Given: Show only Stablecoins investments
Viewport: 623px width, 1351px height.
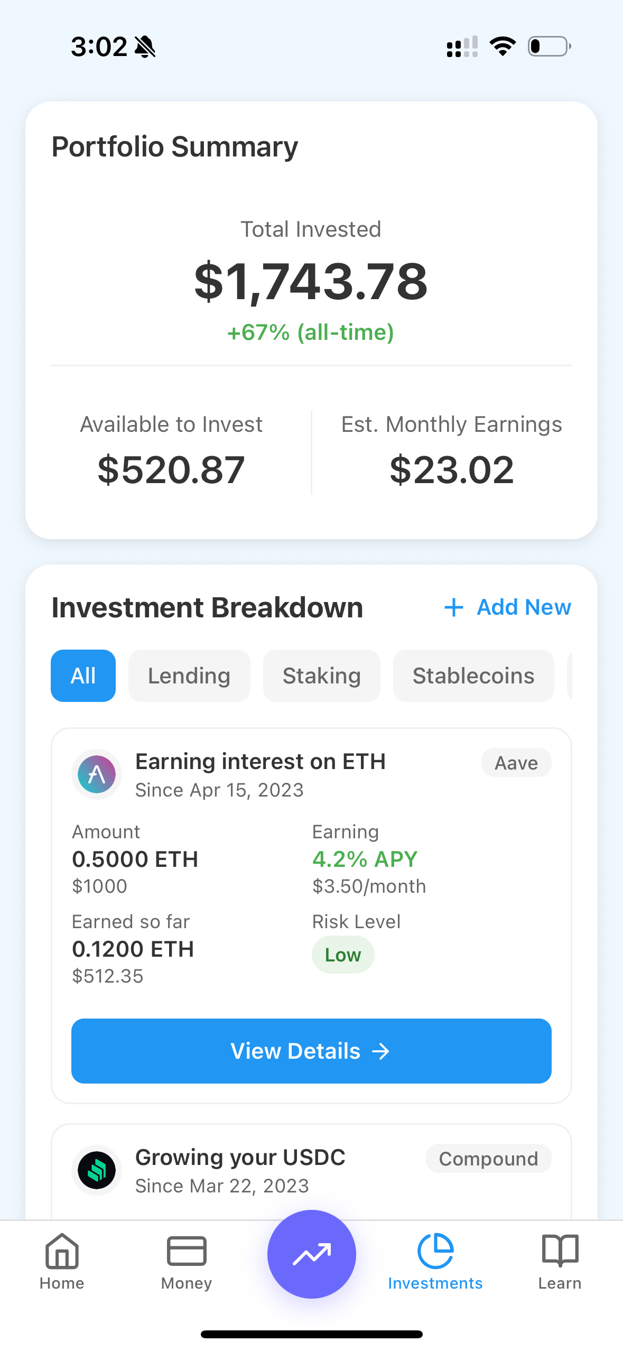Looking at the screenshot, I should pyautogui.click(x=473, y=675).
